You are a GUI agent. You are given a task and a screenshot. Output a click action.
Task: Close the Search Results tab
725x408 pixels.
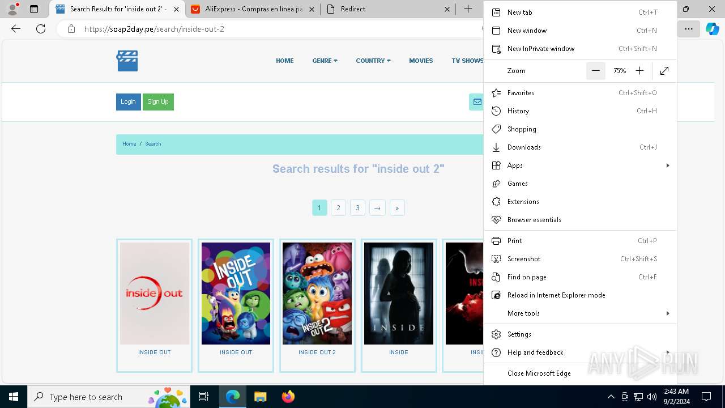tap(176, 9)
